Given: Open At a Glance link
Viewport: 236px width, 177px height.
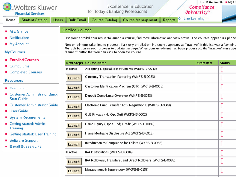Looking at the screenshot, I should pyautogui.click(x=19, y=31).
